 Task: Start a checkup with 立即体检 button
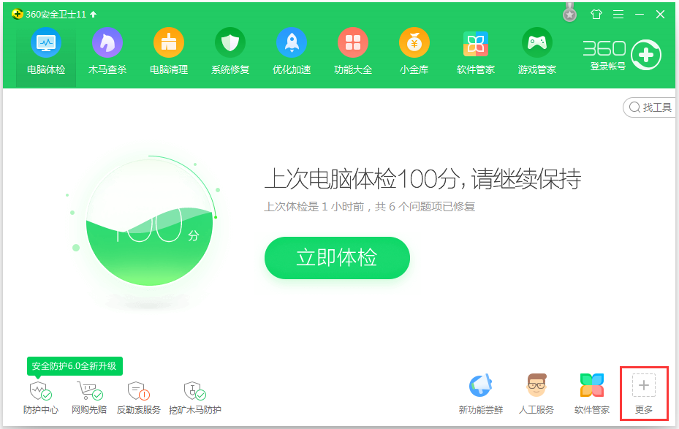pyautogui.click(x=337, y=258)
